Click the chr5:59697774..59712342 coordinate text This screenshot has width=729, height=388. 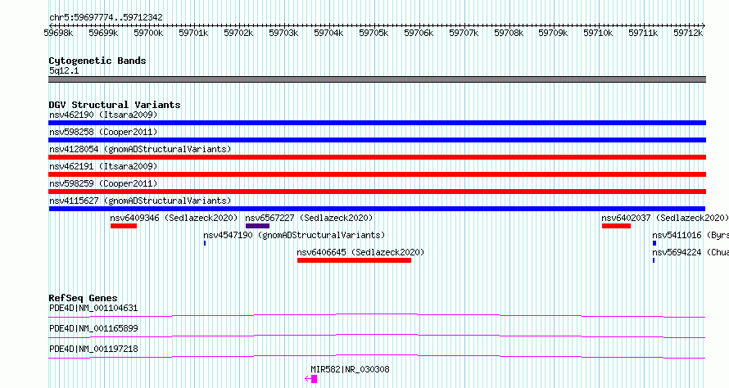pyautogui.click(x=106, y=18)
